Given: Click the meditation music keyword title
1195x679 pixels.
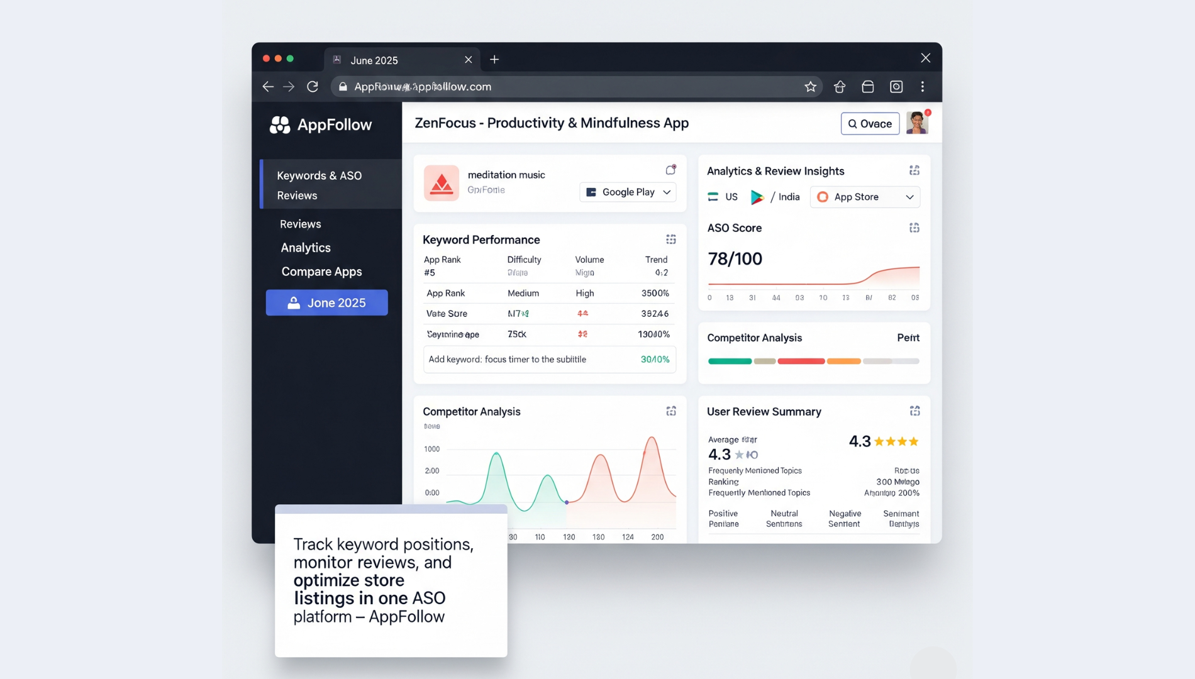Looking at the screenshot, I should point(506,175).
